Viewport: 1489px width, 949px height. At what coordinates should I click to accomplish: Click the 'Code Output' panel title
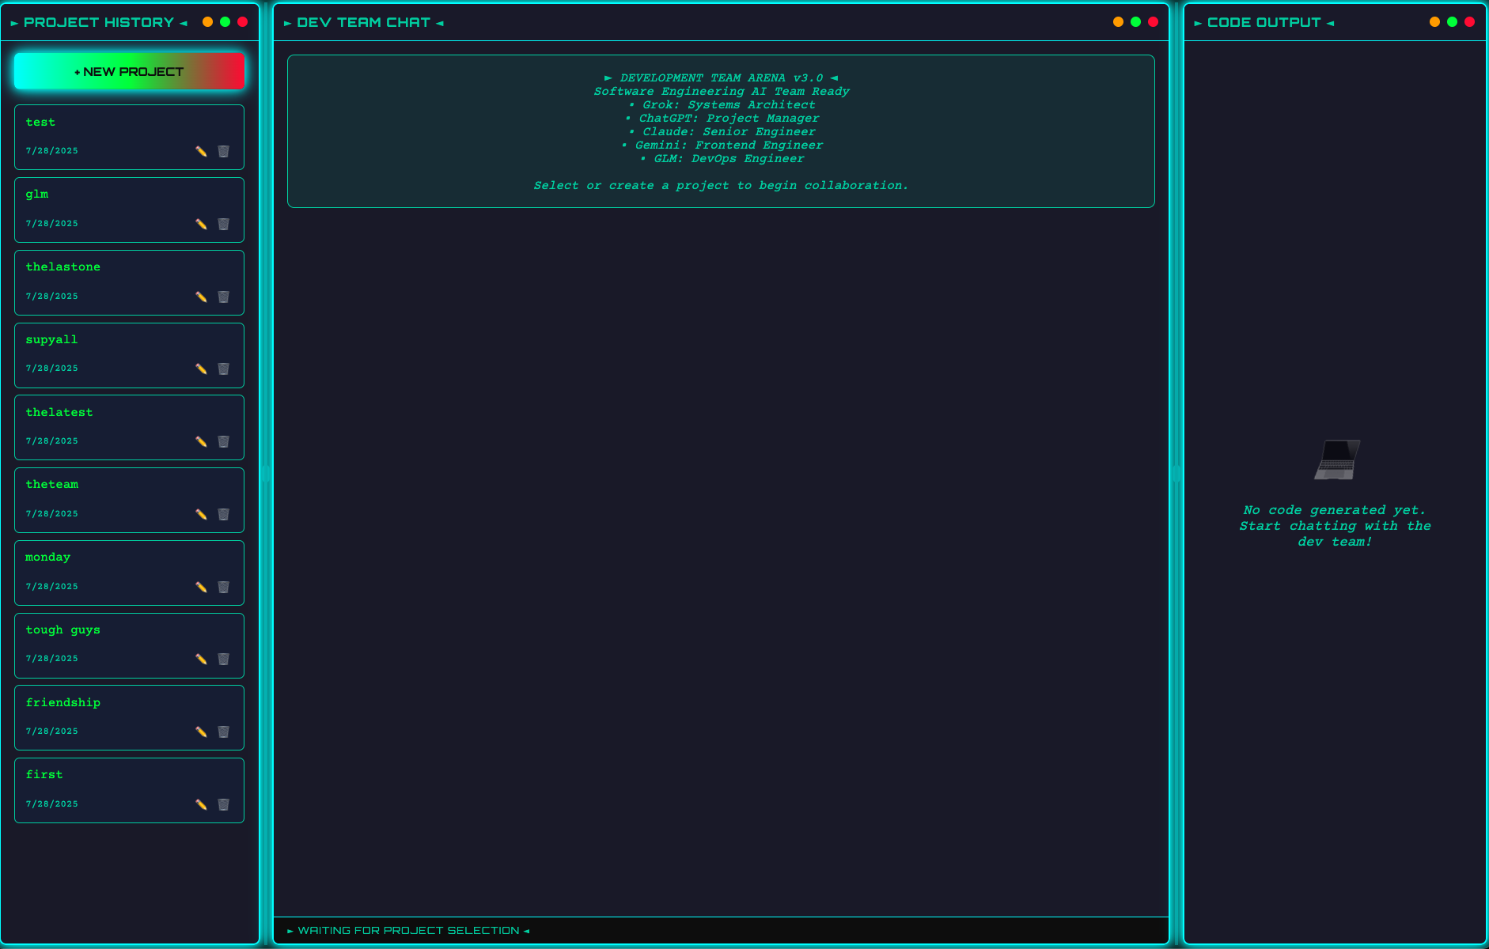pos(1264,23)
